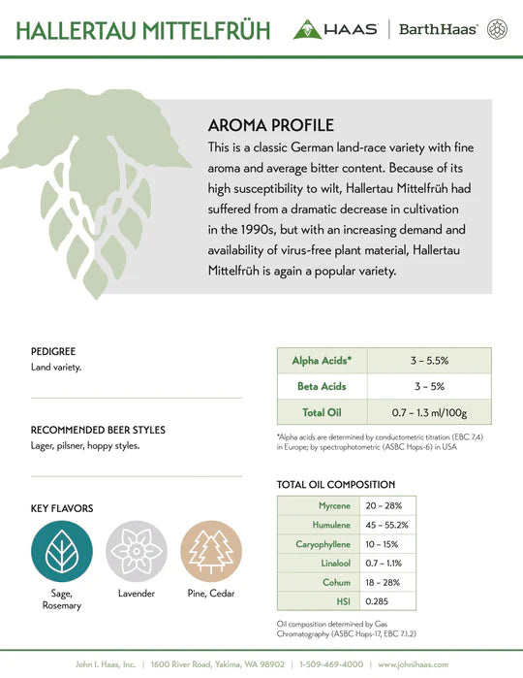Image resolution: width=523 pixels, height=678 pixels.
Task: Click the Hallertau Mittelfrüh title
Action: [143, 31]
